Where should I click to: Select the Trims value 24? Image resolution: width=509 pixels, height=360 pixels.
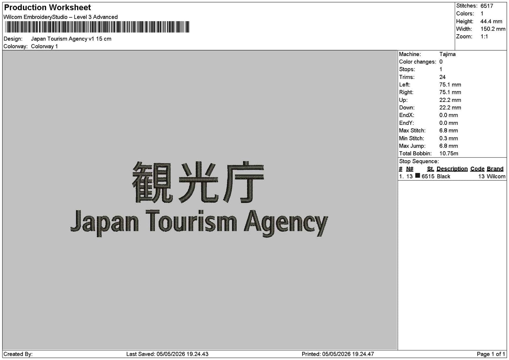[x=442, y=77]
